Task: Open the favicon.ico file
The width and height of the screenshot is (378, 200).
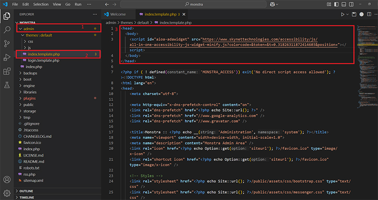Action: point(32,143)
